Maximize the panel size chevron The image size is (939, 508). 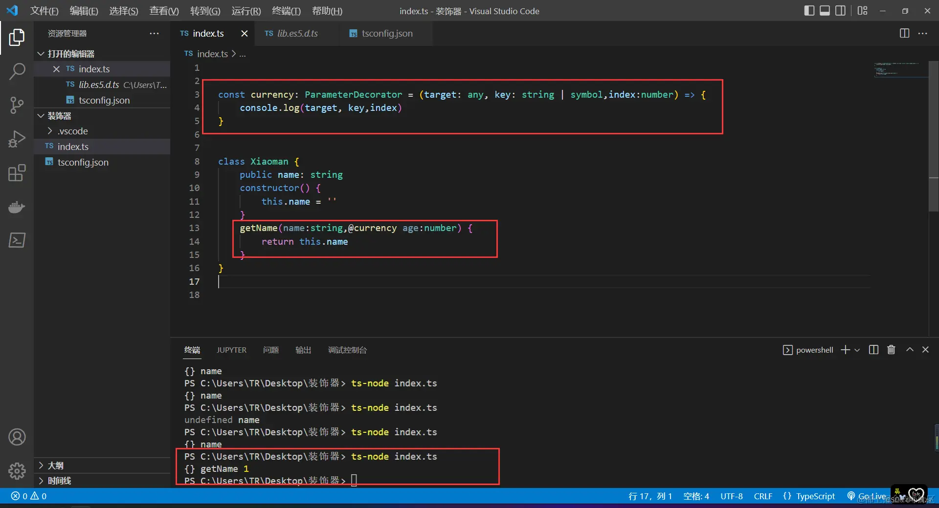910,350
